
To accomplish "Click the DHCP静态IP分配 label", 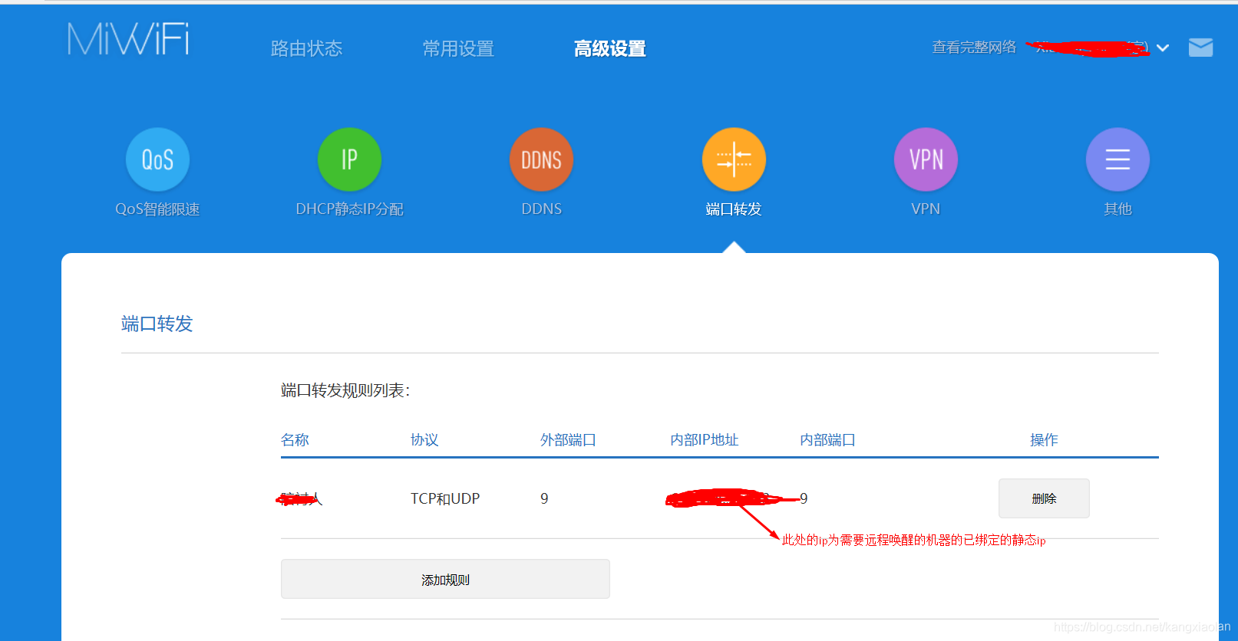I will click(x=349, y=209).
